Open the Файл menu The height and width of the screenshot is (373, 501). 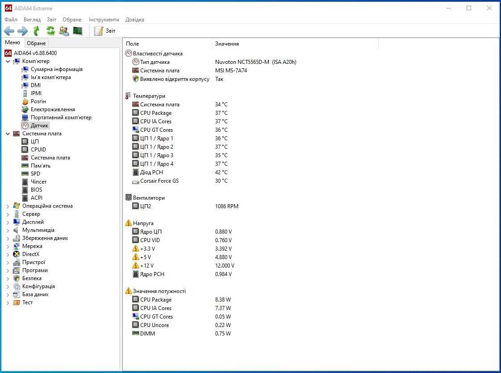[x=11, y=20]
